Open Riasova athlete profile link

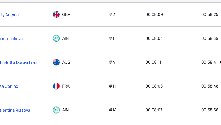[x=15, y=110]
